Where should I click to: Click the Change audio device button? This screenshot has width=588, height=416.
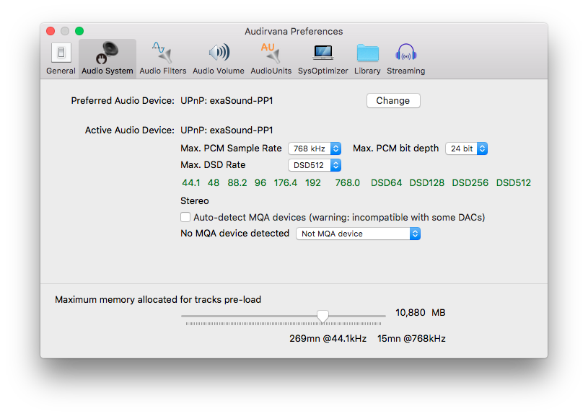(393, 101)
